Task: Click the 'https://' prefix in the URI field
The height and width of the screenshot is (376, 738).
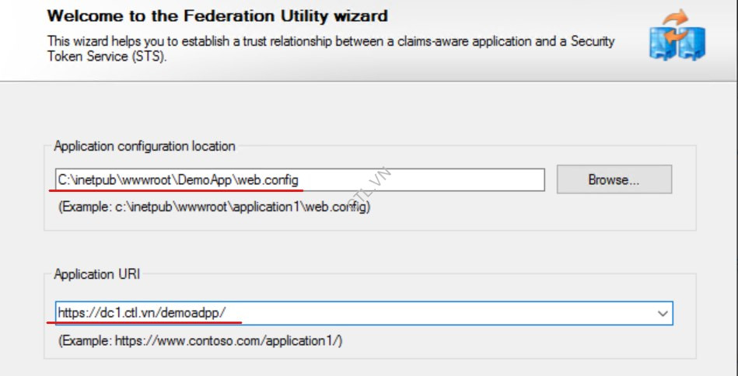Action: point(76,313)
